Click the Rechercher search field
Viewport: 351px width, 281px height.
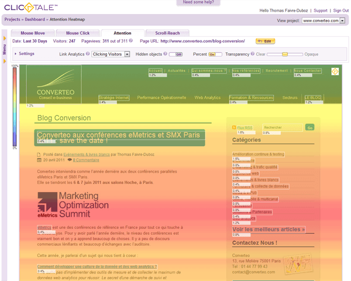283,128
